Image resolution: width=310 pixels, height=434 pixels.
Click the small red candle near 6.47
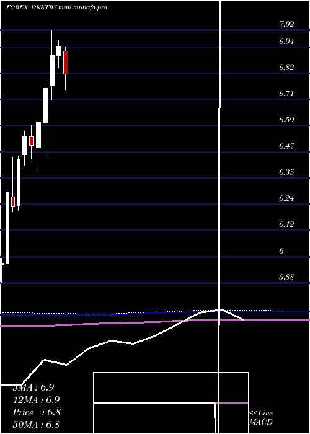pyautogui.click(x=31, y=141)
